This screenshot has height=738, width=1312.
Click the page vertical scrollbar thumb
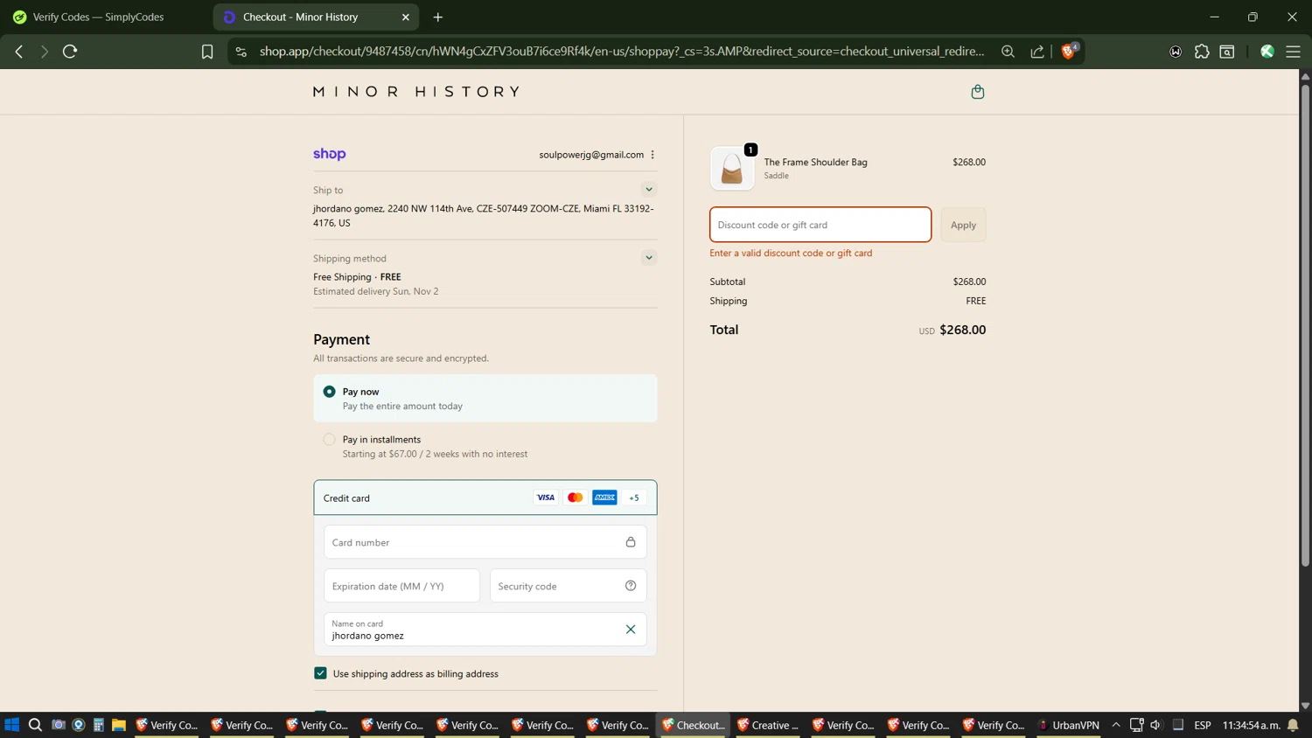coord(1305,324)
